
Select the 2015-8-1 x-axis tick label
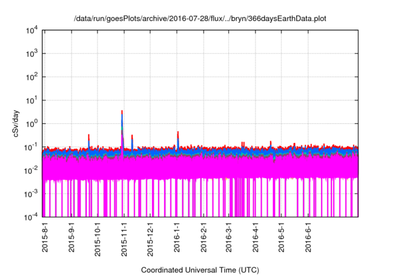coord(44,238)
